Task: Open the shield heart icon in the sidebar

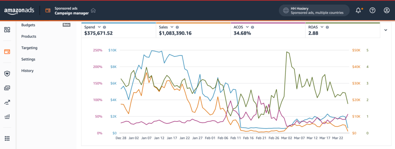Action: pyautogui.click(x=7, y=74)
